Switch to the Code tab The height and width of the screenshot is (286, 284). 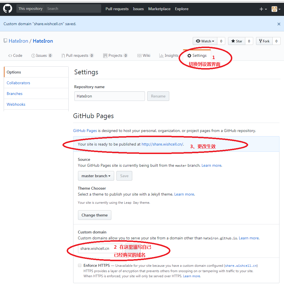click(15, 55)
